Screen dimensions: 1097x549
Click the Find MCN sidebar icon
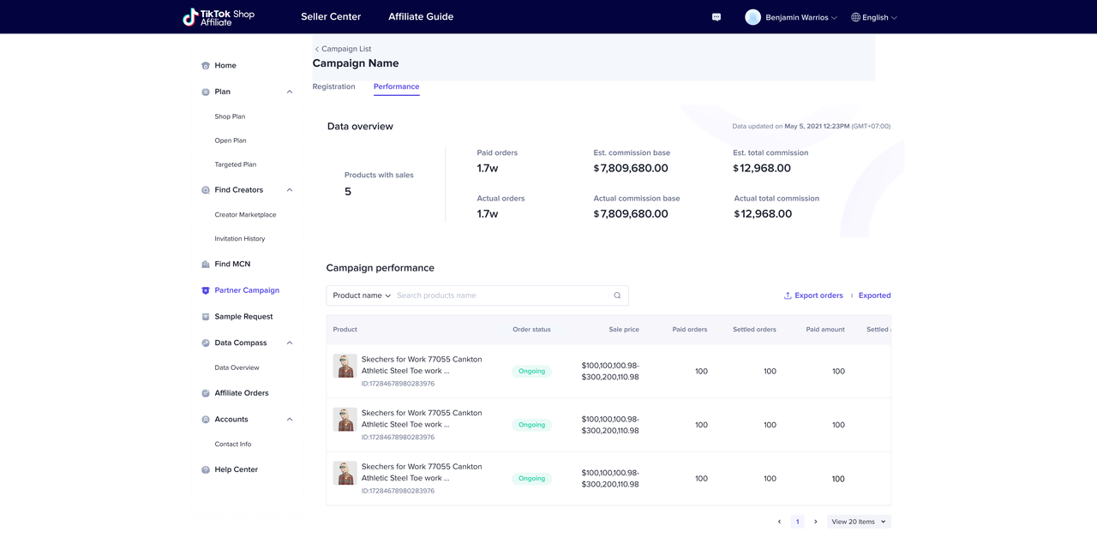pyautogui.click(x=206, y=265)
